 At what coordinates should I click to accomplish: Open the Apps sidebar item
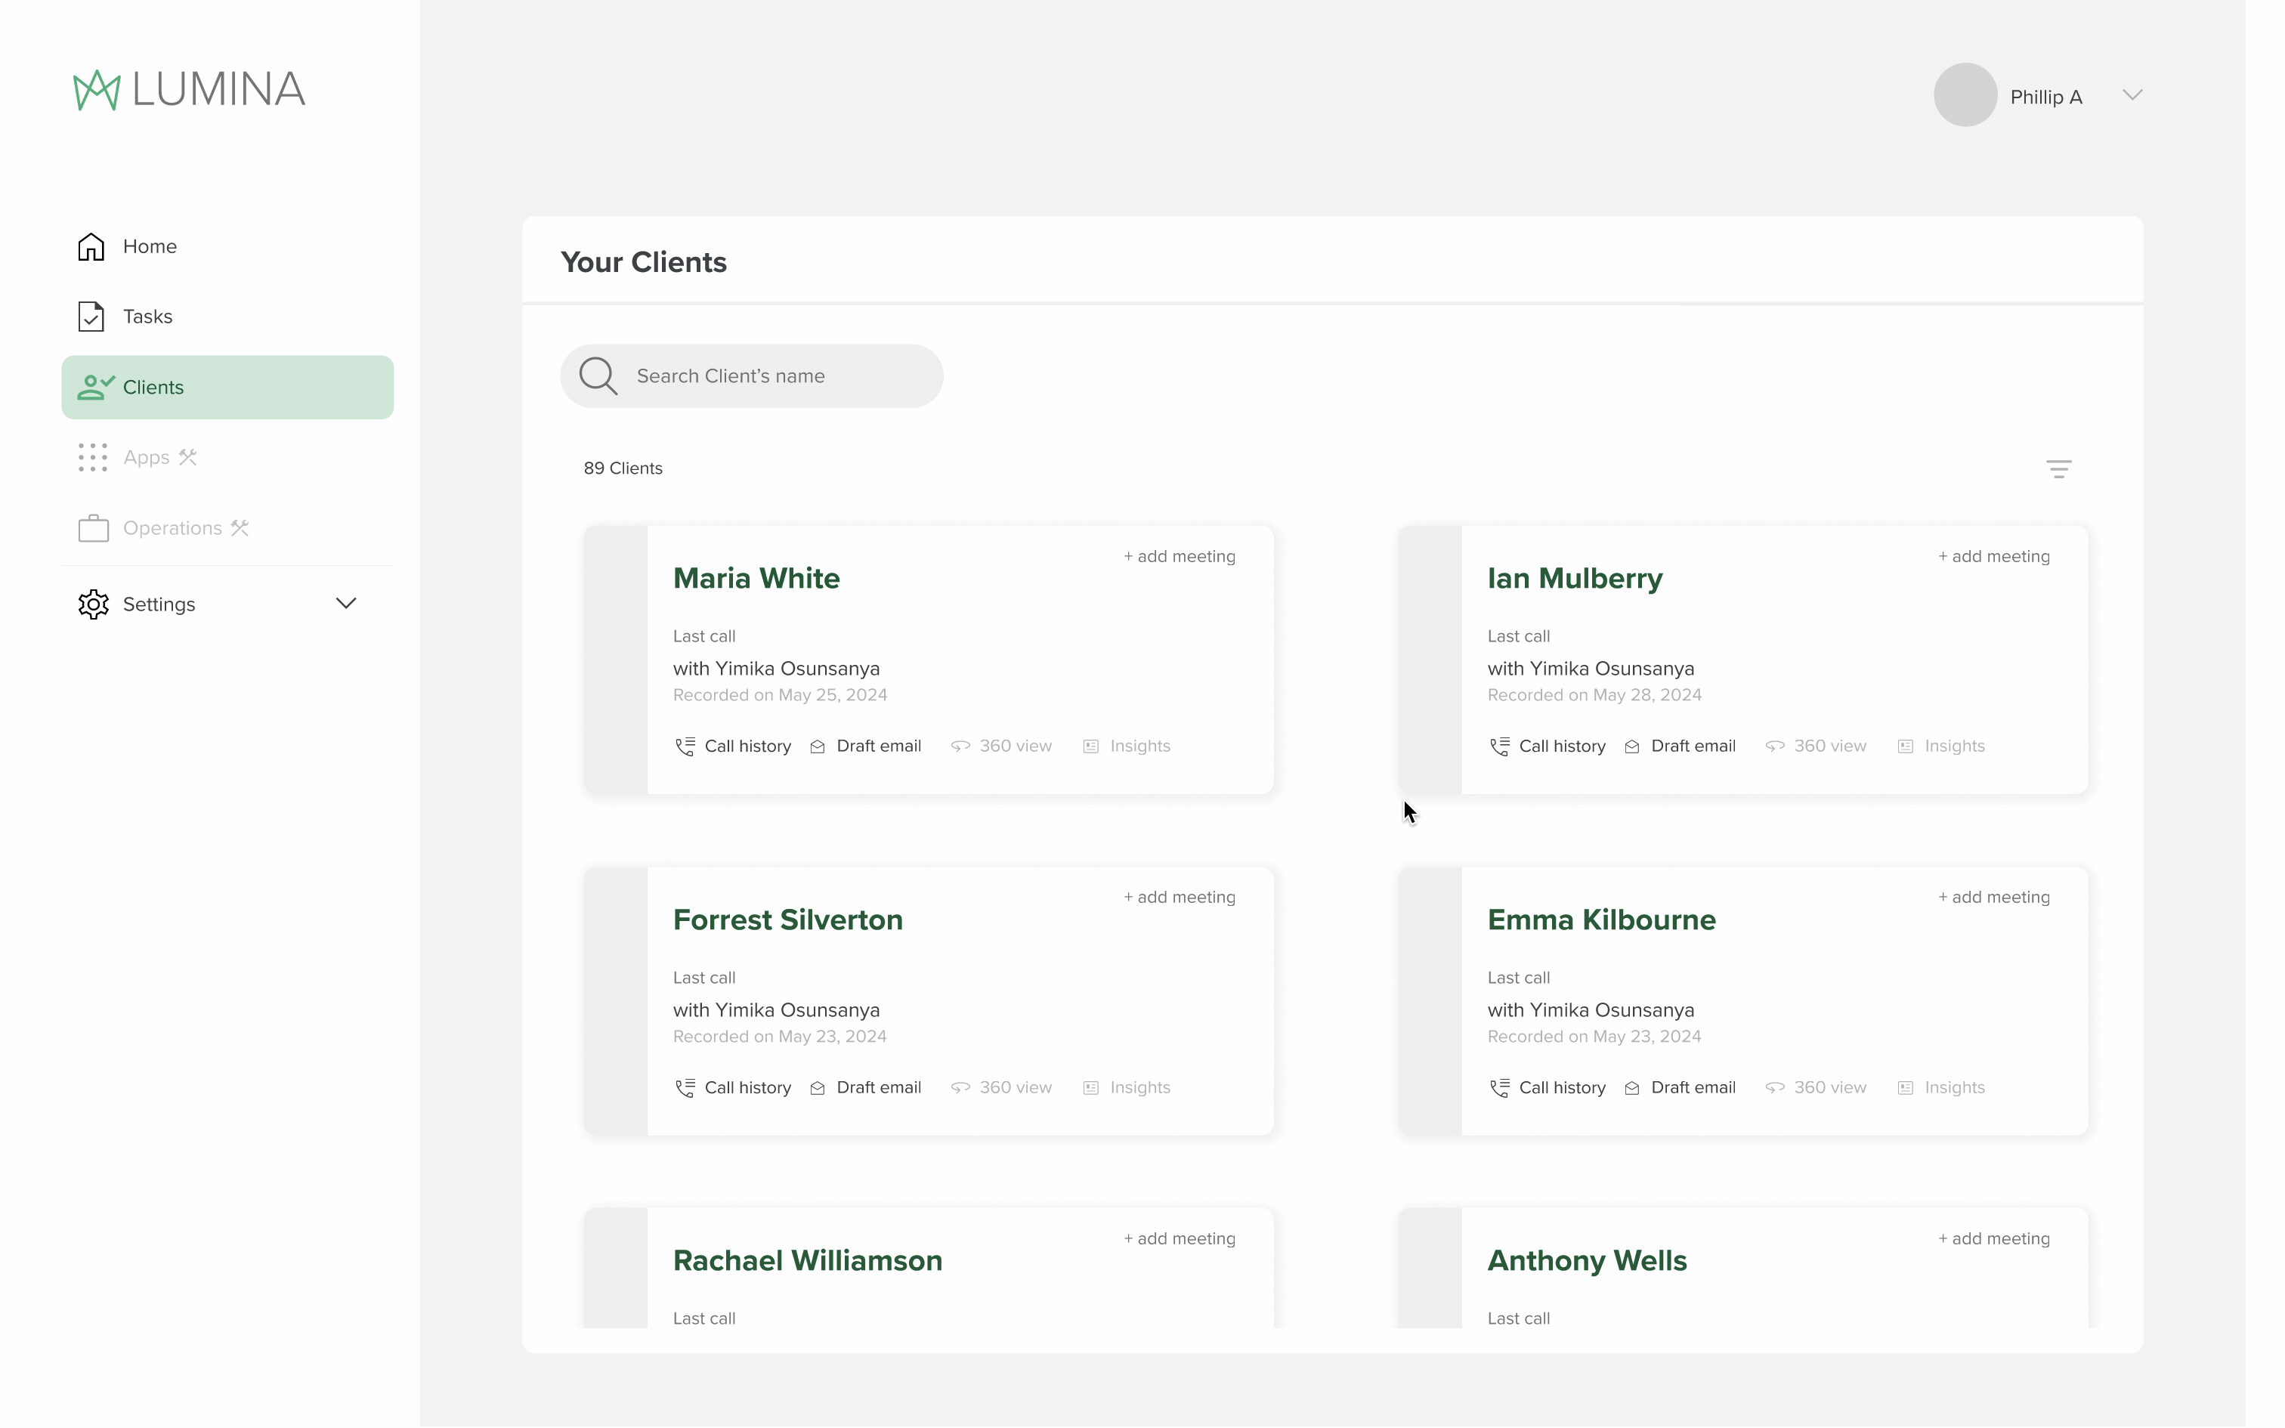[x=227, y=458]
